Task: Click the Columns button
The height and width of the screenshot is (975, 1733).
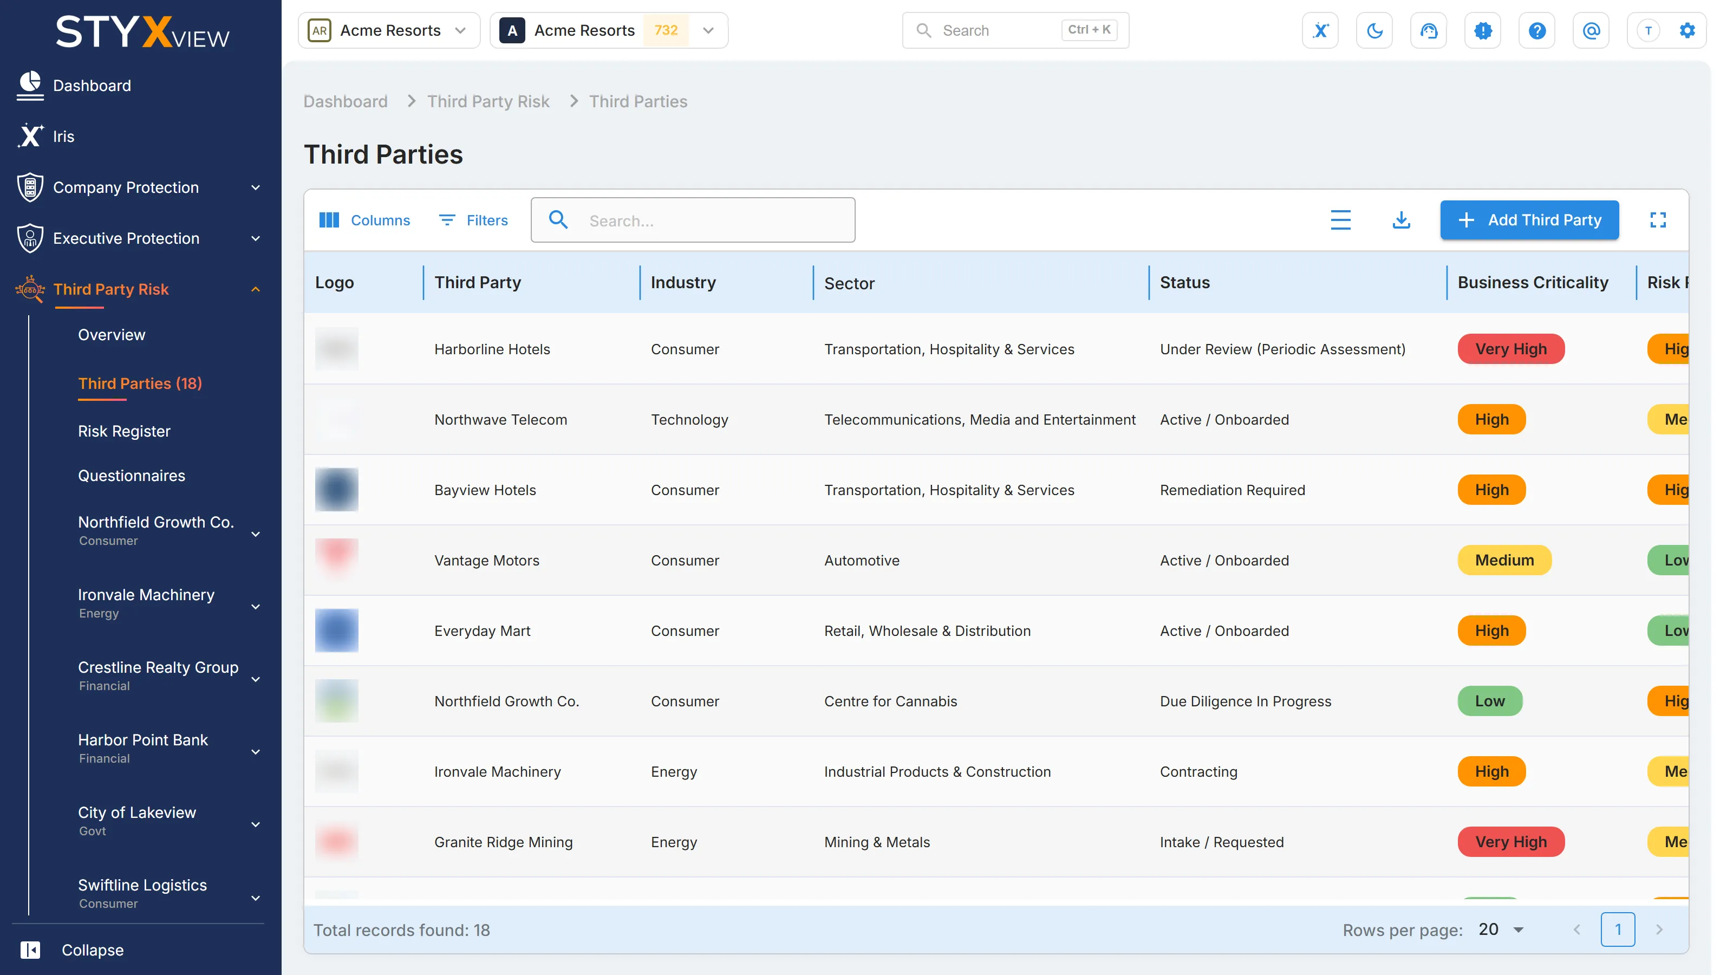Action: 364,220
